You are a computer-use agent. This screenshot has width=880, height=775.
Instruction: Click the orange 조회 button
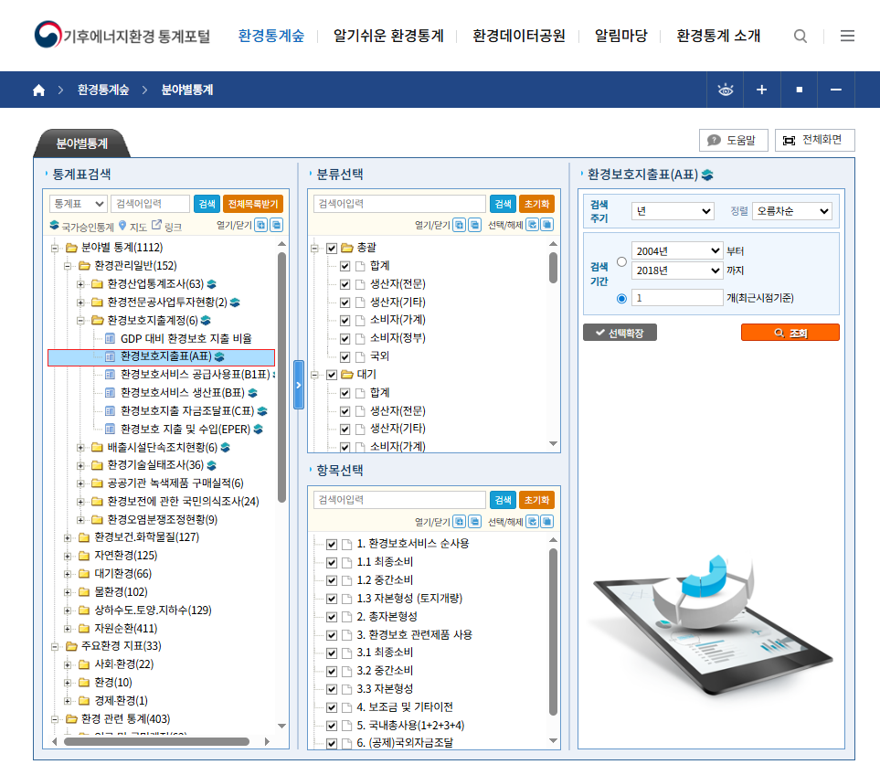click(790, 333)
